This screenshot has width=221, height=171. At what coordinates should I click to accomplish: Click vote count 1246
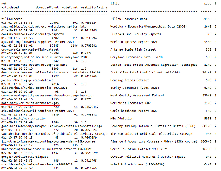[x=74, y=46]
